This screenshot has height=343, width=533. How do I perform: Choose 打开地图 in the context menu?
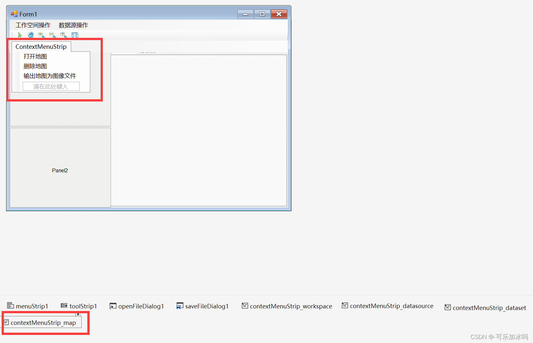click(35, 56)
